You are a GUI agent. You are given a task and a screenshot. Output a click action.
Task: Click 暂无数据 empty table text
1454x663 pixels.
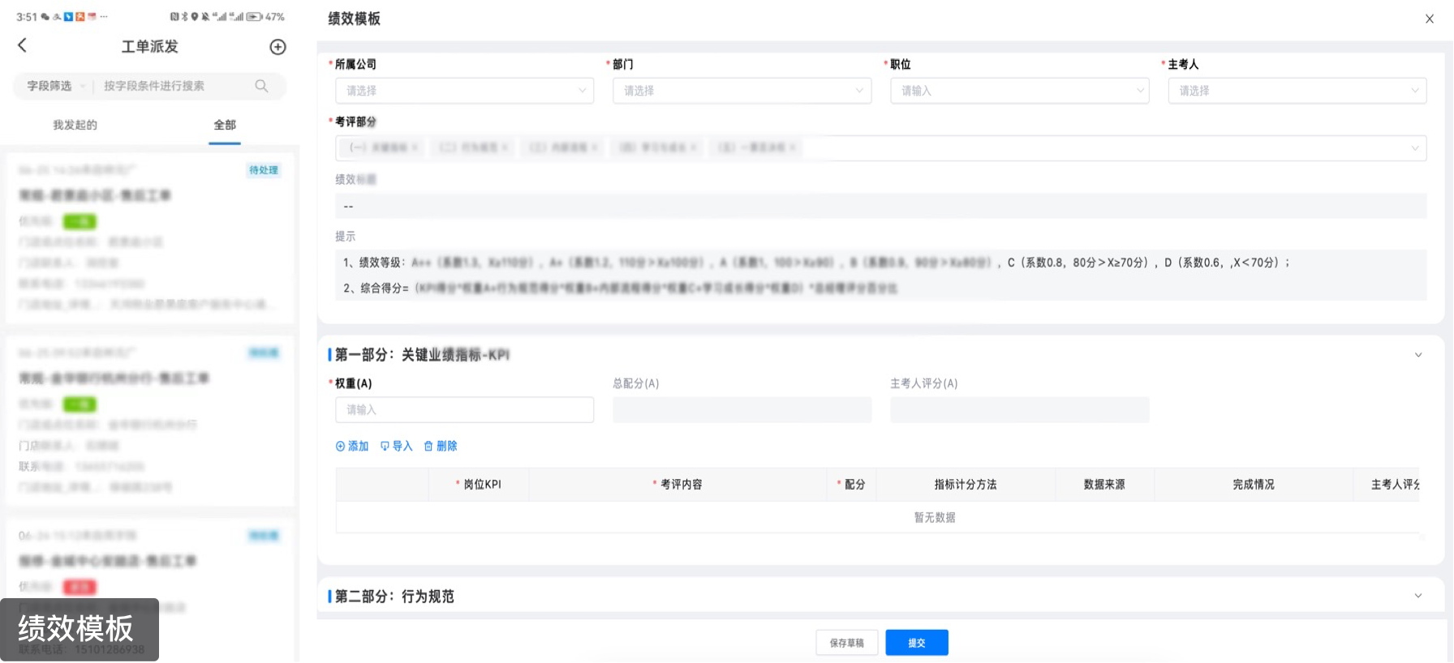click(x=935, y=518)
